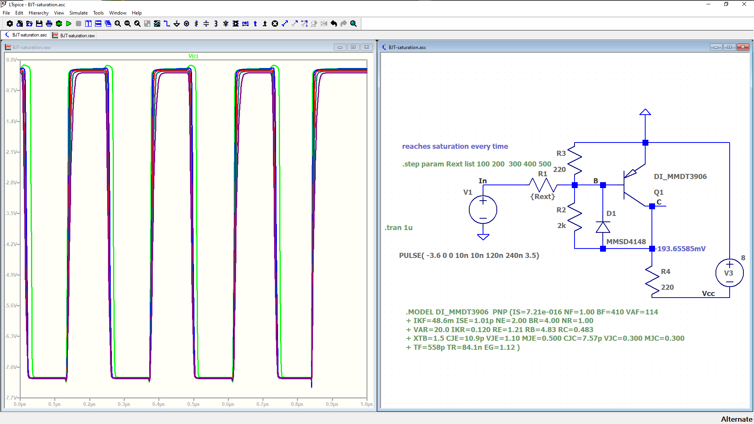The width and height of the screenshot is (754, 424).
Task: Click the Zoom In magnifier icon
Action: [118, 24]
